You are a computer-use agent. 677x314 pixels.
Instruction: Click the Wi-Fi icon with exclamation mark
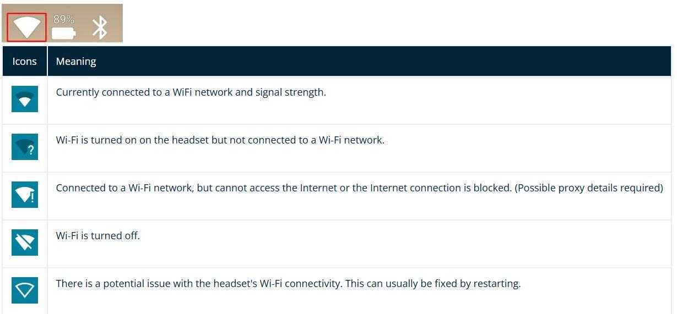(x=25, y=195)
